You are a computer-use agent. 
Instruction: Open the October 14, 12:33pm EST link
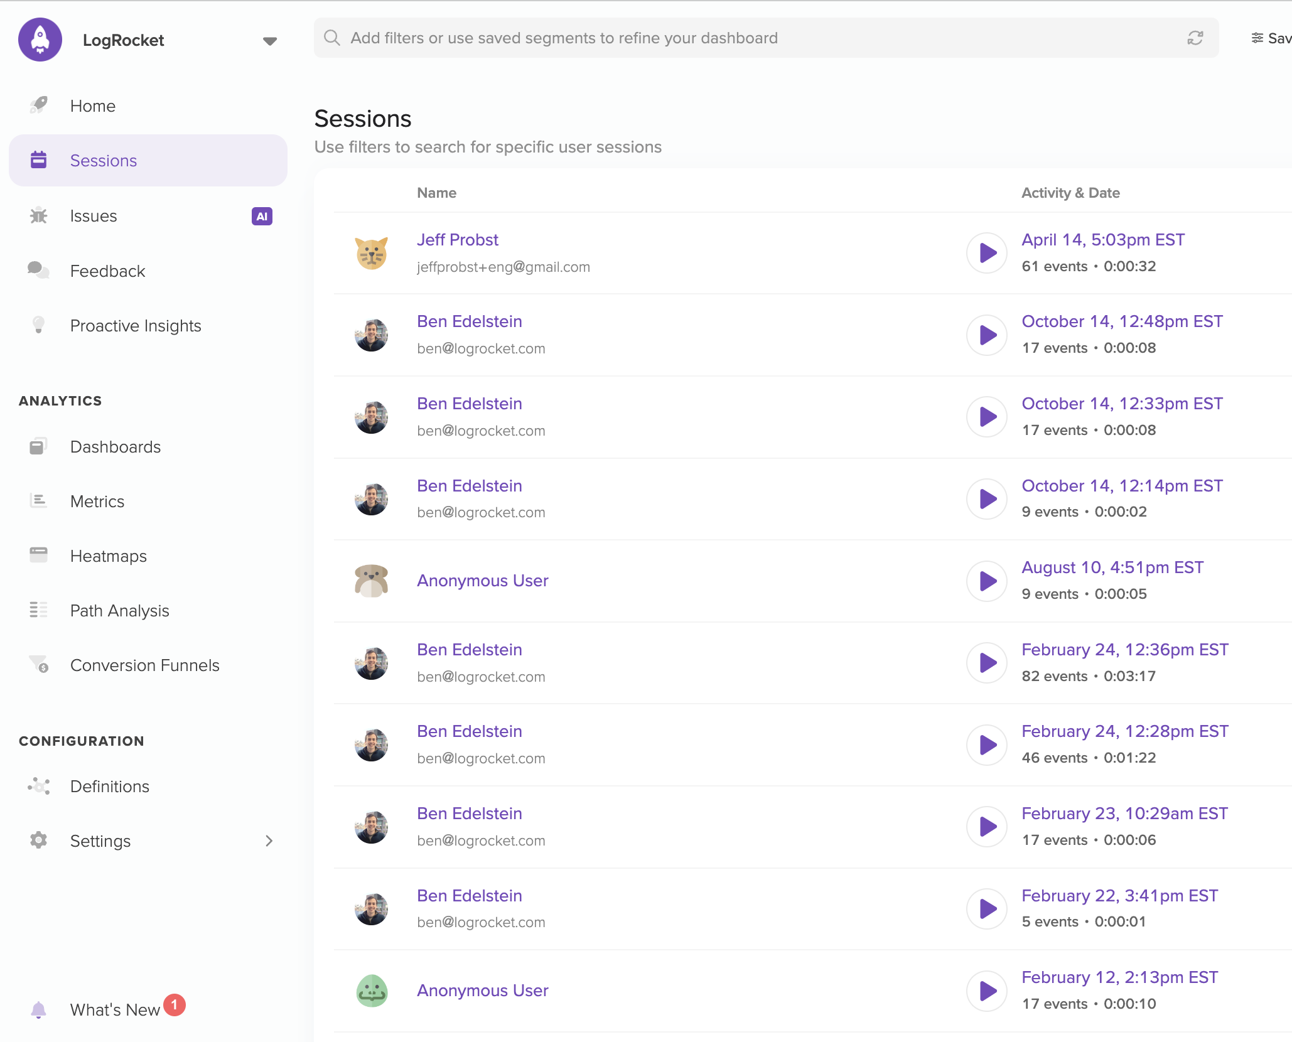pyautogui.click(x=1122, y=404)
